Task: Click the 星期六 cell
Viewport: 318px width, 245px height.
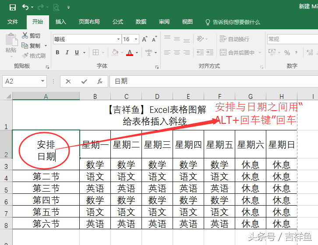Action: pyautogui.click(x=251, y=144)
